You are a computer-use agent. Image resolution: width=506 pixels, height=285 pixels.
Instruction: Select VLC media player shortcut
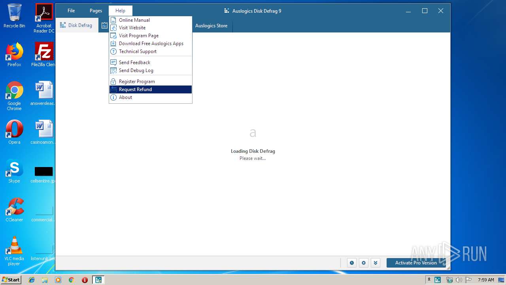point(14,251)
